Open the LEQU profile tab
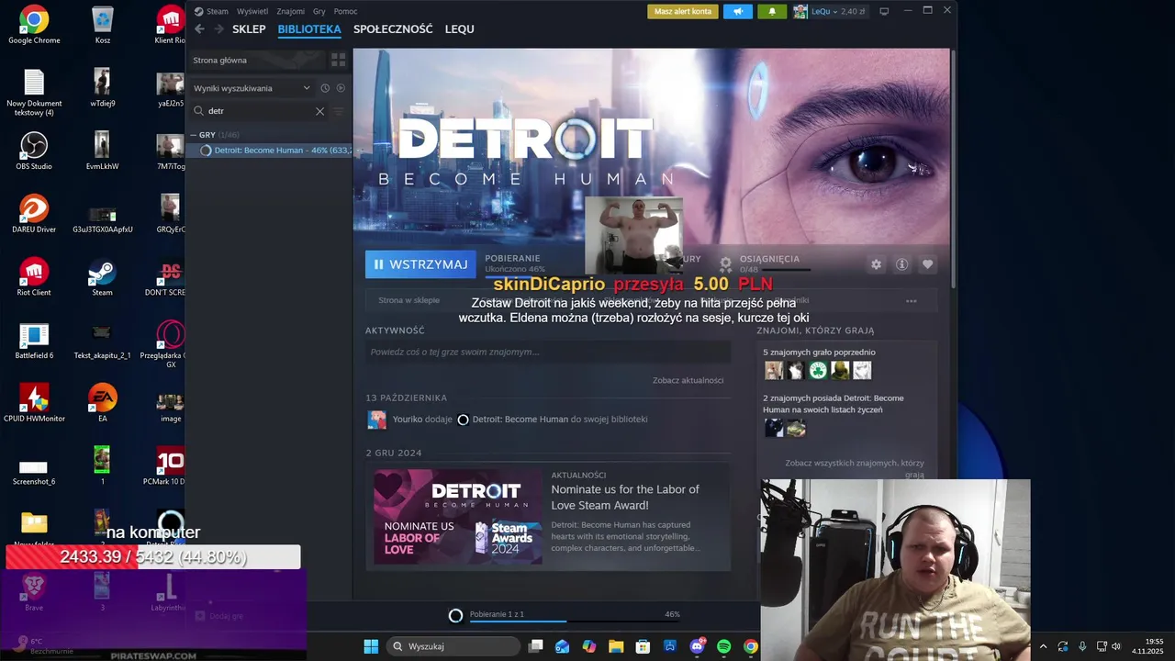The image size is (1175, 661). pyautogui.click(x=460, y=29)
